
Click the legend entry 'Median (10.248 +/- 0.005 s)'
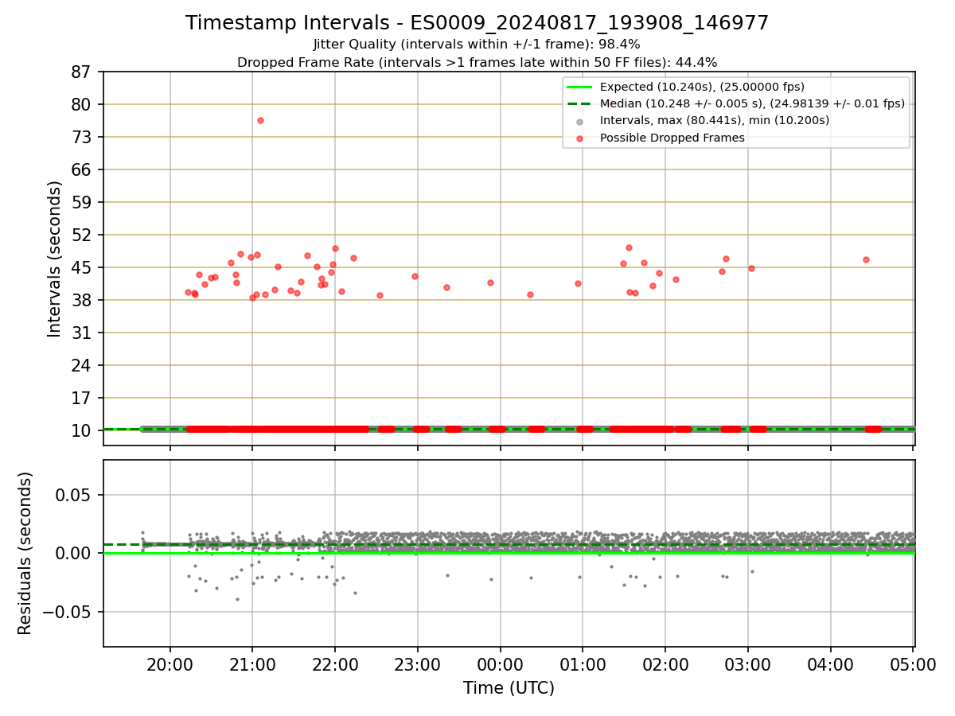pos(752,103)
